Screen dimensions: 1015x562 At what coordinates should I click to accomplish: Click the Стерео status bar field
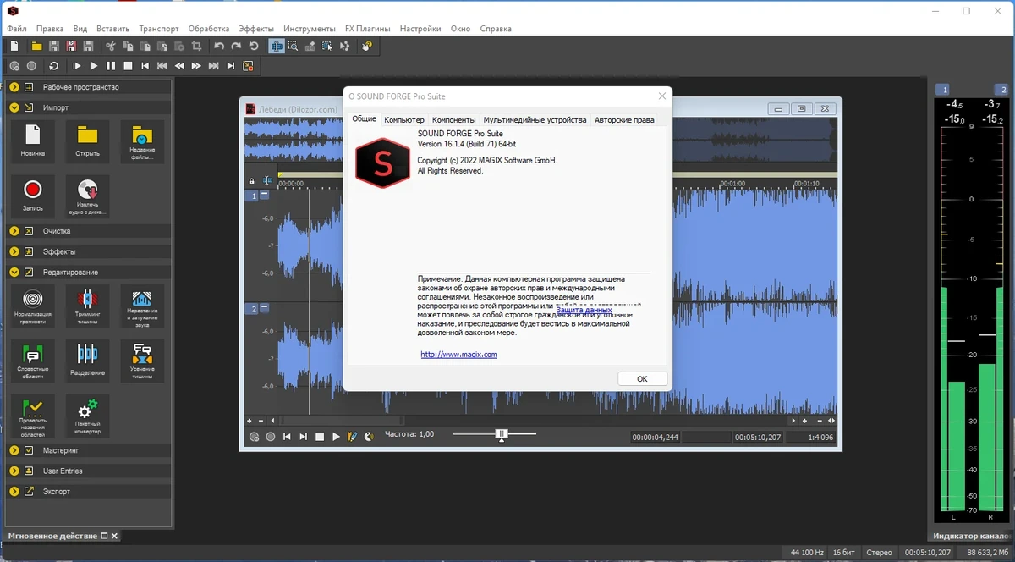pos(880,553)
